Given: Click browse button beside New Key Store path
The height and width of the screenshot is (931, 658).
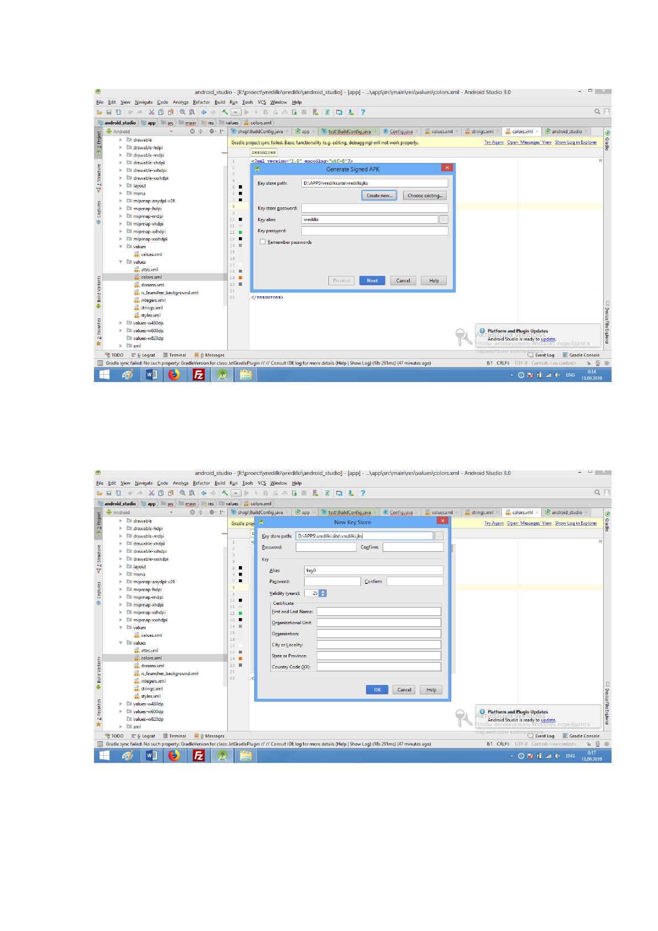Looking at the screenshot, I should click(x=439, y=536).
